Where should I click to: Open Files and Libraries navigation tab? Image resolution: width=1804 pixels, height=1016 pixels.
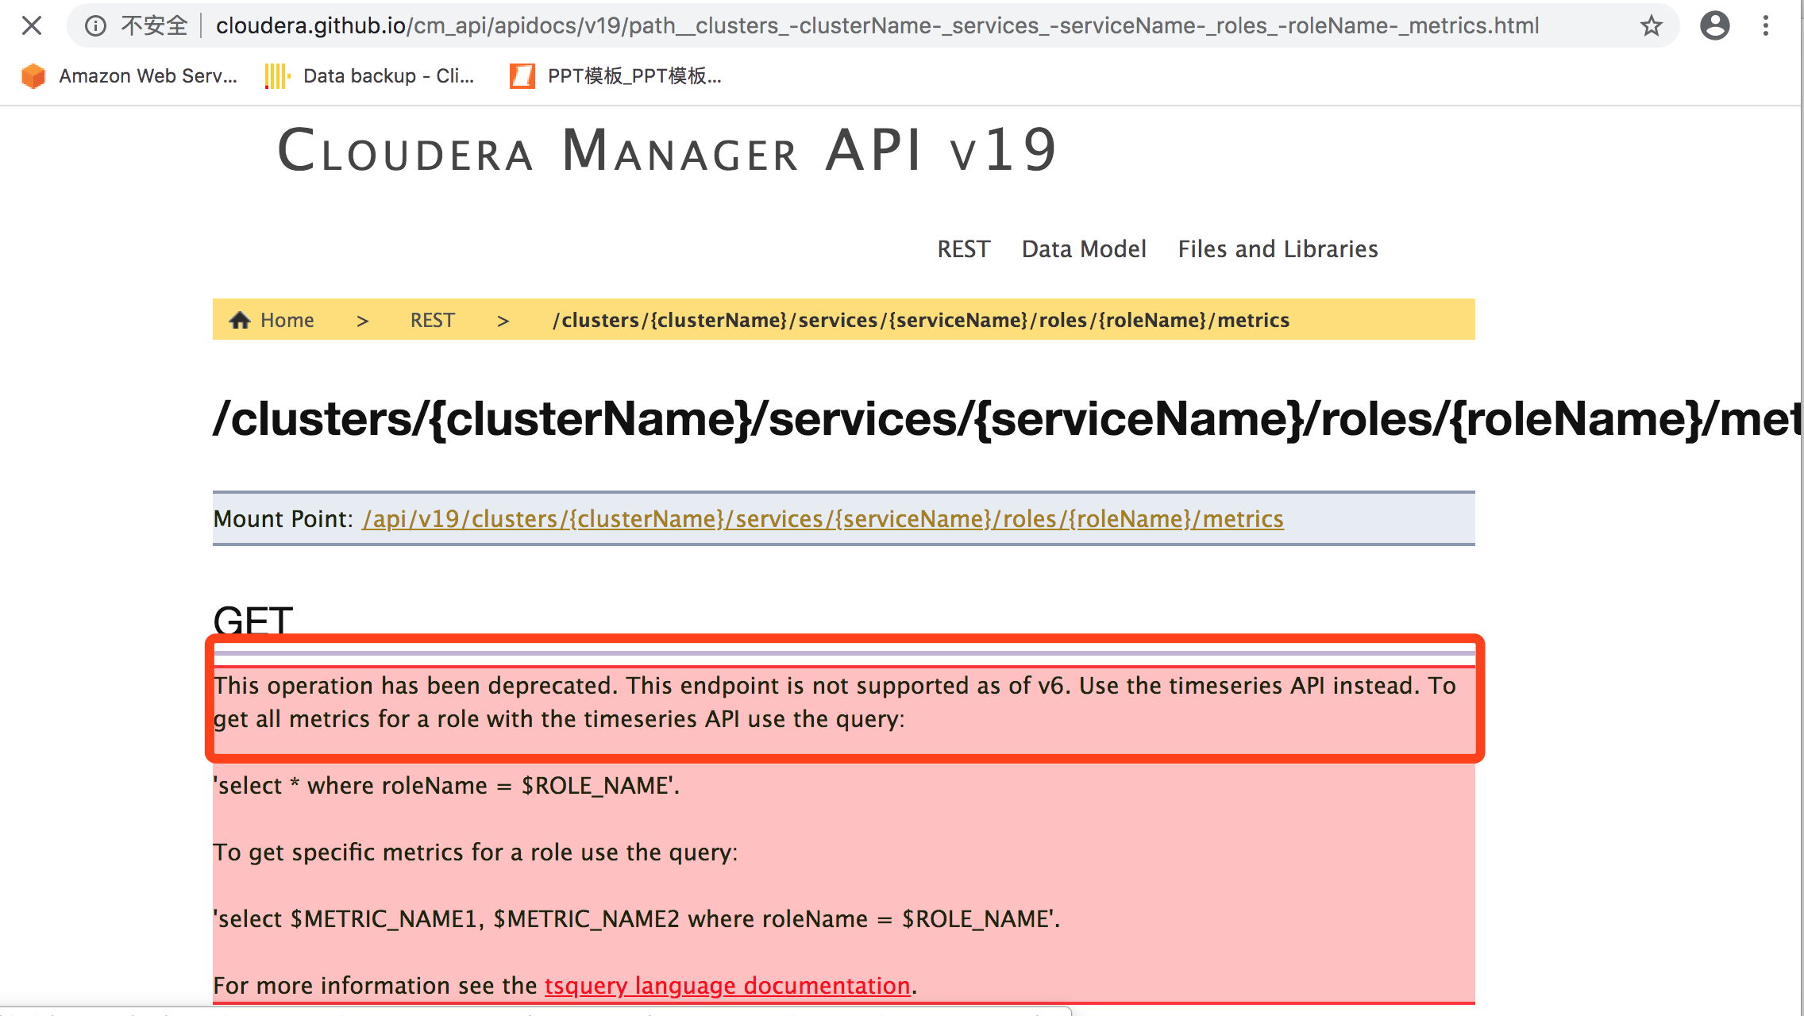coord(1278,249)
